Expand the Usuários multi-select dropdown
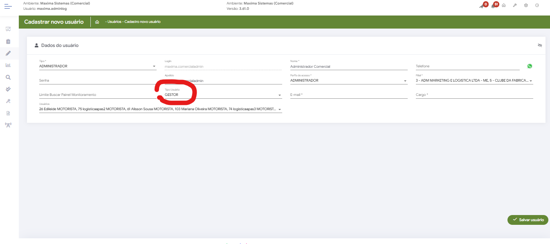The height and width of the screenshot is (244, 550). pos(161,109)
